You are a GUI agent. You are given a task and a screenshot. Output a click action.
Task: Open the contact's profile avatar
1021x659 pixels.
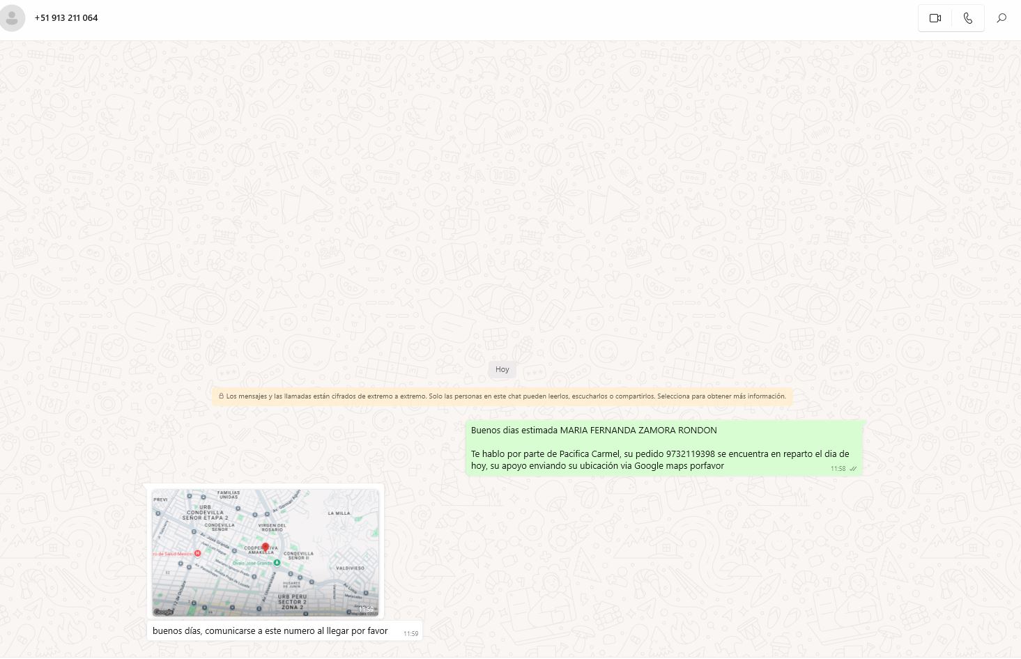coord(12,18)
